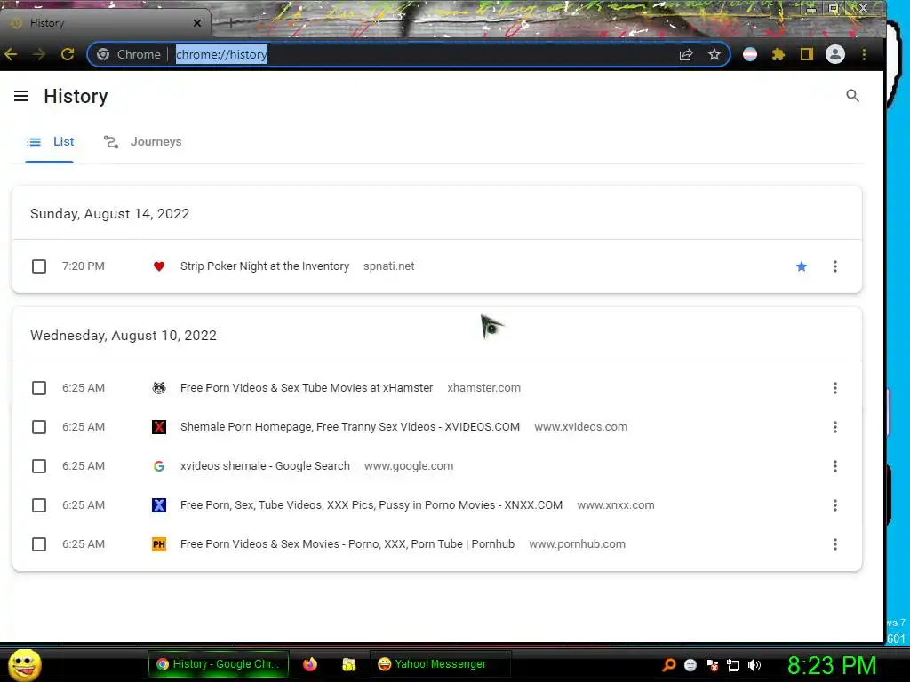Click the red heart favicon for spnati.net

click(159, 266)
